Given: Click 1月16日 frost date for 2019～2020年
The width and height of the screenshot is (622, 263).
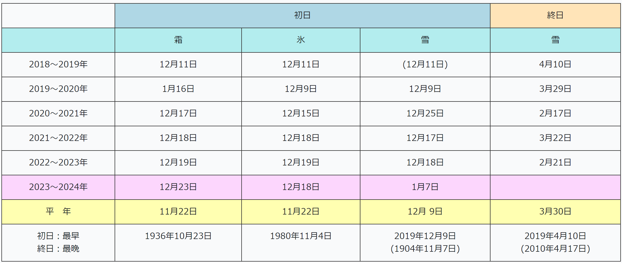Looking at the screenshot, I should pos(178,89).
